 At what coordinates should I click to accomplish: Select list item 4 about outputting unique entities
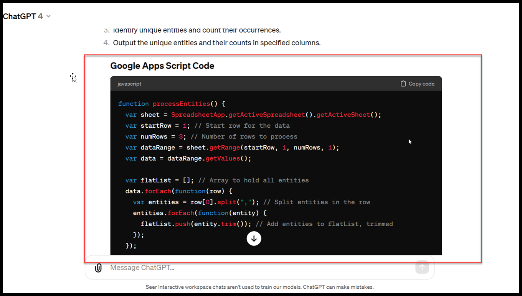[x=216, y=43]
